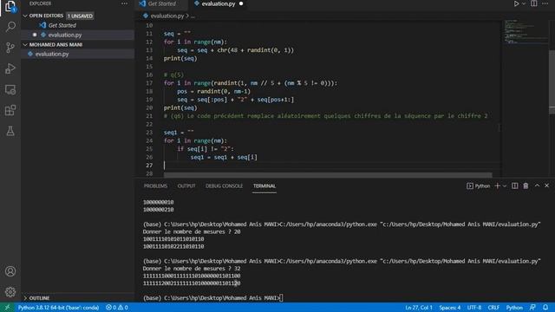
Task: Click 'Donner le nombre de mesures ? 32' text
Action: pyautogui.click(x=192, y=269)
